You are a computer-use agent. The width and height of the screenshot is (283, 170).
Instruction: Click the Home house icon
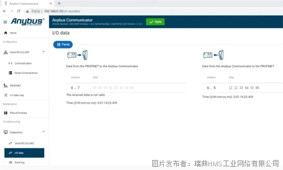[6, 33]
